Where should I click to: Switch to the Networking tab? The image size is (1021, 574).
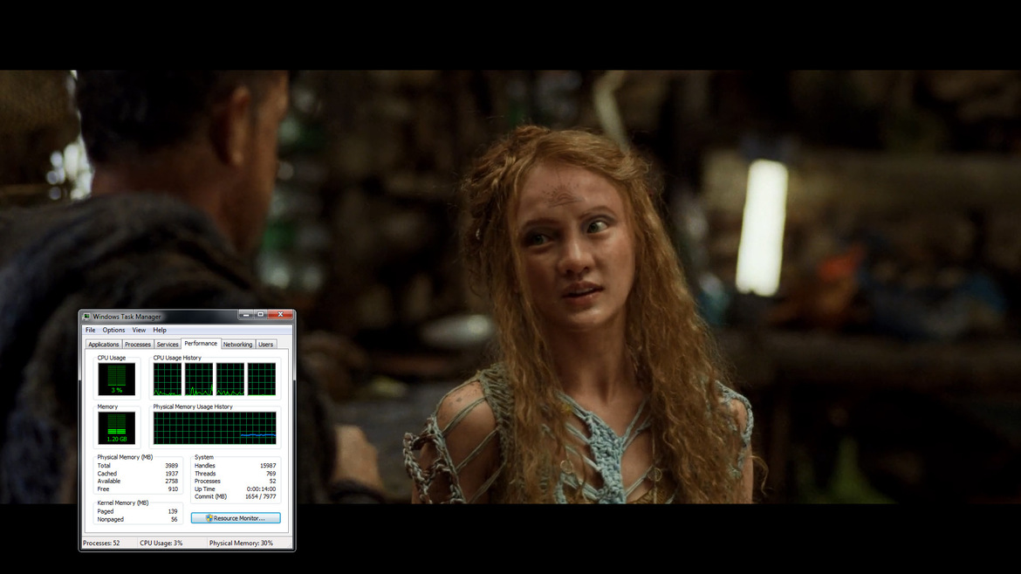point(237,345)
